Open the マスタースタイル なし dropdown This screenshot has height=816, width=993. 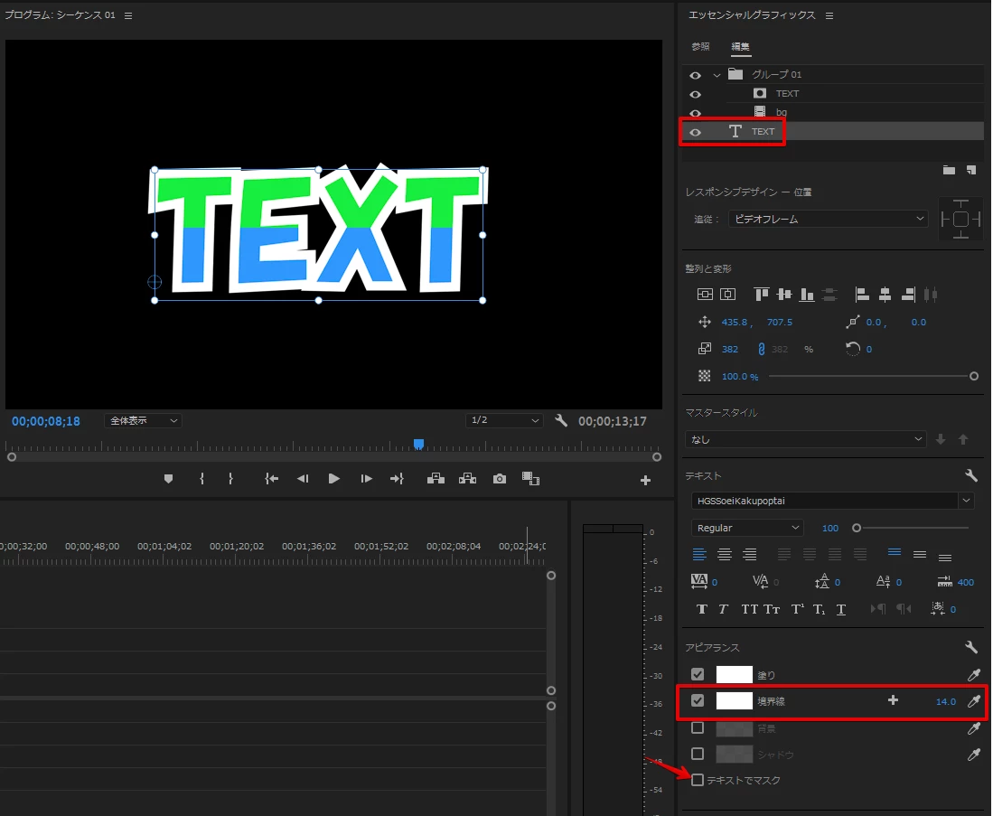(806, 439)
